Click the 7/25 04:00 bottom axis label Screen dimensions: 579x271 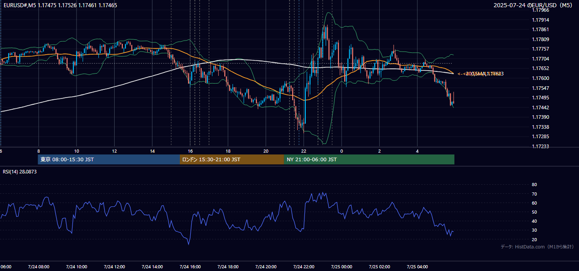418,266
